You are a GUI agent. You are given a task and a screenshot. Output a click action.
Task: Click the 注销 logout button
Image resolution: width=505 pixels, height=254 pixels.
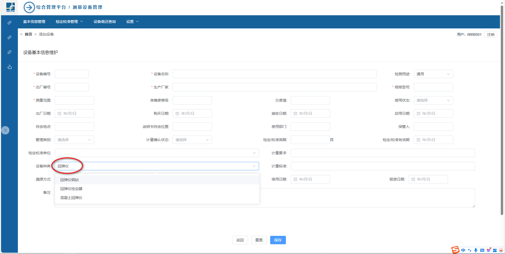[491, 34]
